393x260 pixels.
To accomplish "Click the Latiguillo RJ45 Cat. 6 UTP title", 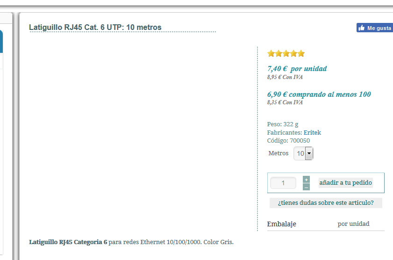I will (x=95, y=28).
